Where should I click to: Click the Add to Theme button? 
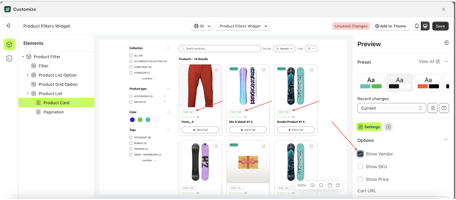point(391,26)
